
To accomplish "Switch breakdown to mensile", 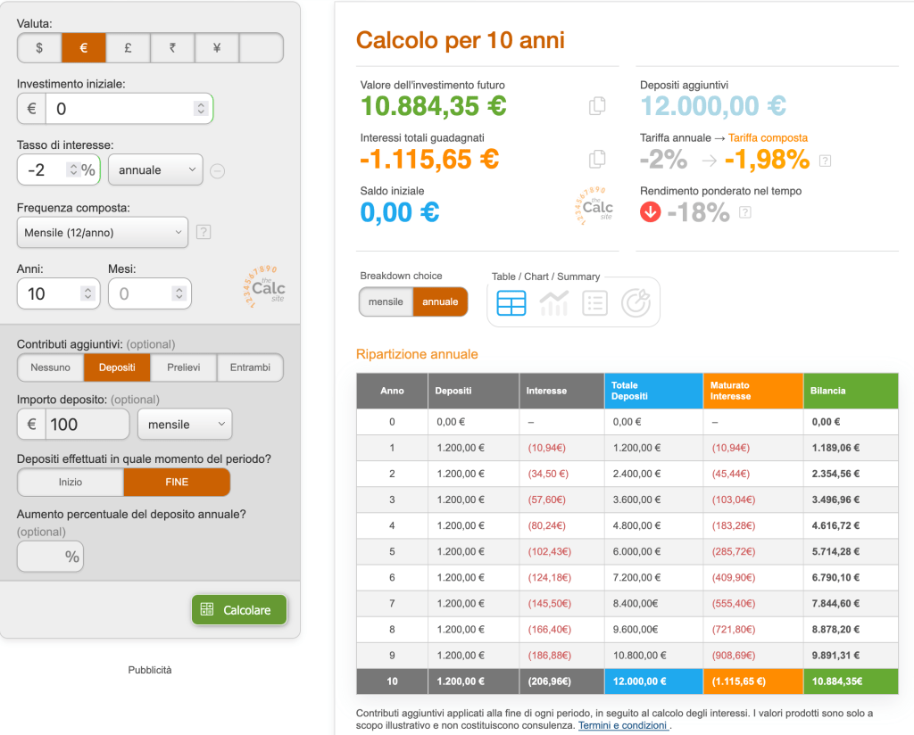I will tap(386, 301).
